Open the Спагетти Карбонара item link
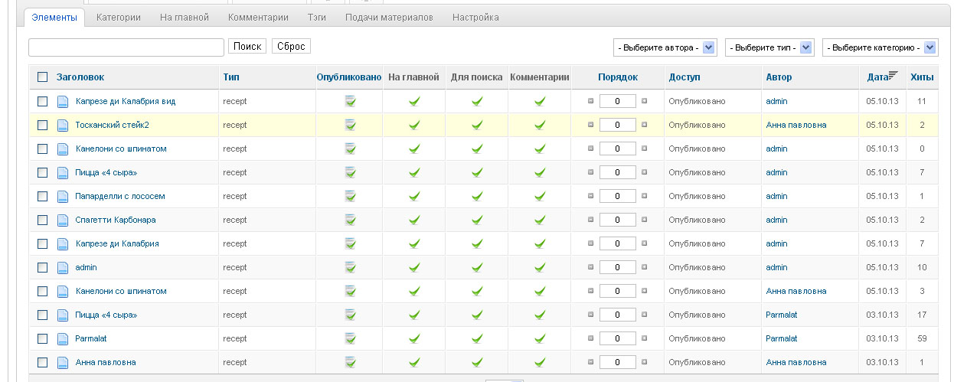The height and width of the screenshot is (382, 954). tap(116, 220)
